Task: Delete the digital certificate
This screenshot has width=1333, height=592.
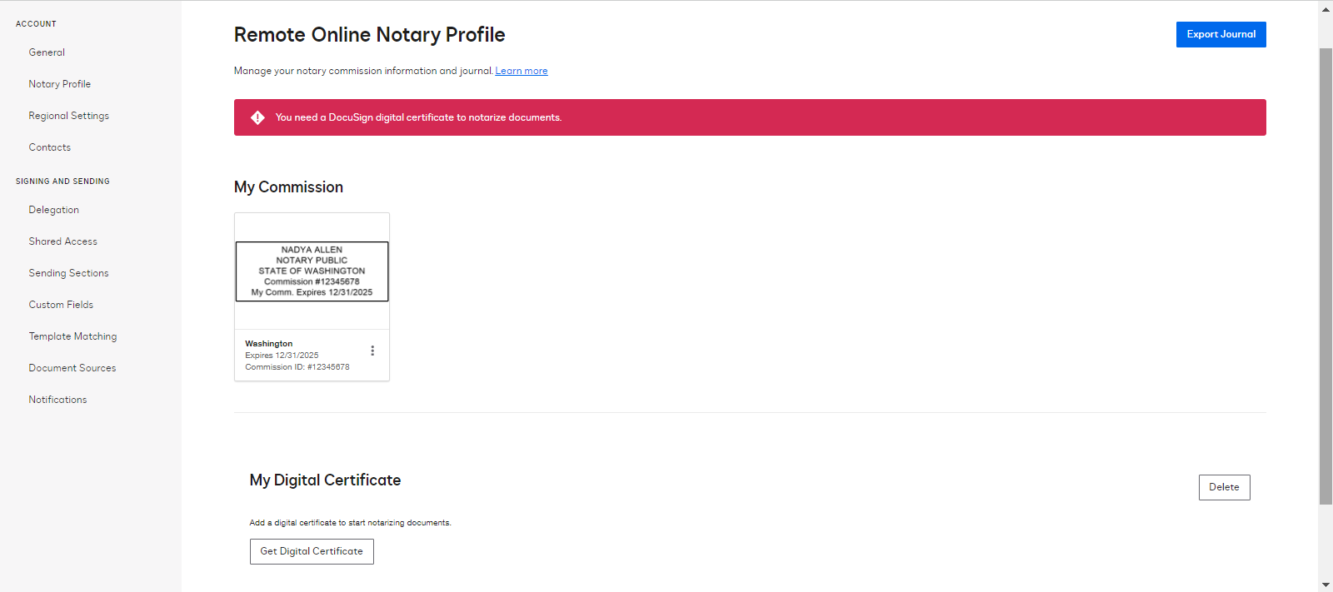Action: 1224,487
